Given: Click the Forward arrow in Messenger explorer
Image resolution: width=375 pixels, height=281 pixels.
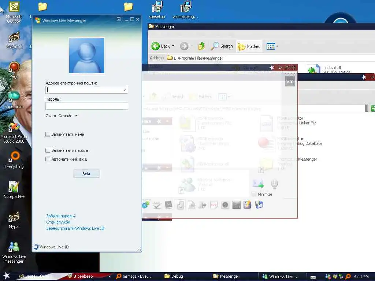Looking at the screenshot, I should [184, 46].
